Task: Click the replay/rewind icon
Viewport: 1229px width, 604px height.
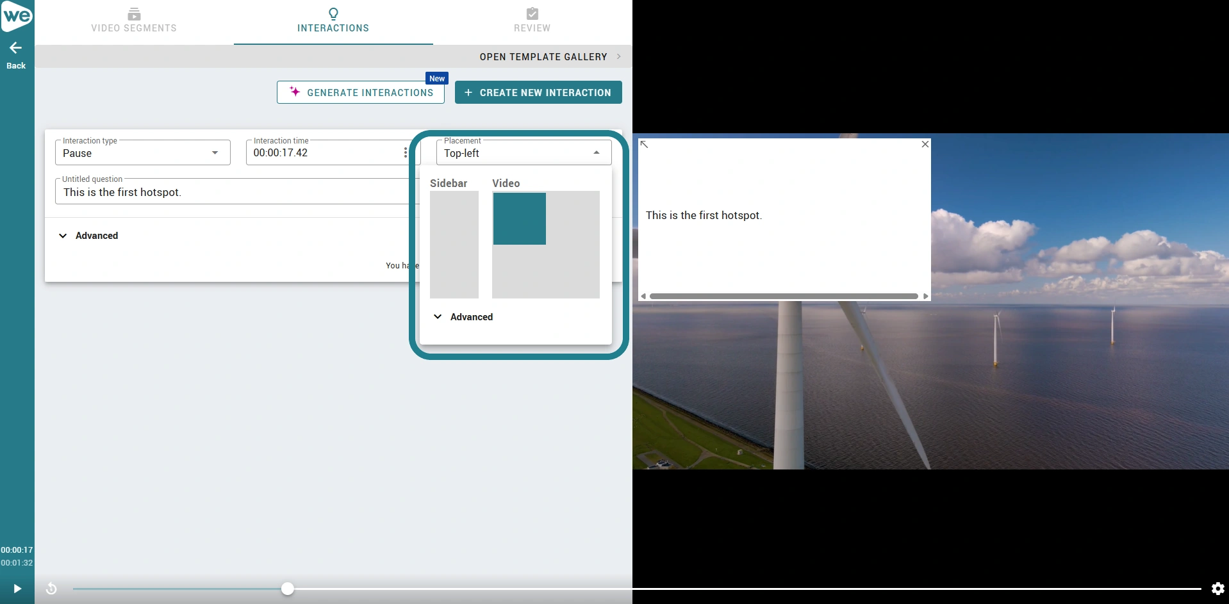Action: coord(51,589)
